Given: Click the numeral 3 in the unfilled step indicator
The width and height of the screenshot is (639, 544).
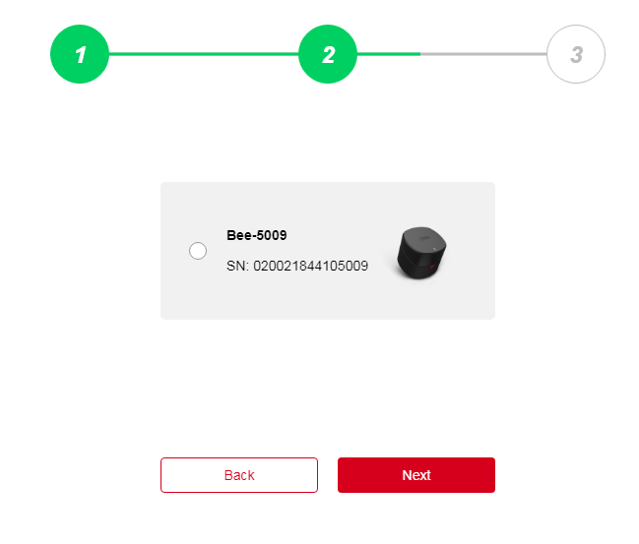Looking at the screenshot, I should point(577,54).
